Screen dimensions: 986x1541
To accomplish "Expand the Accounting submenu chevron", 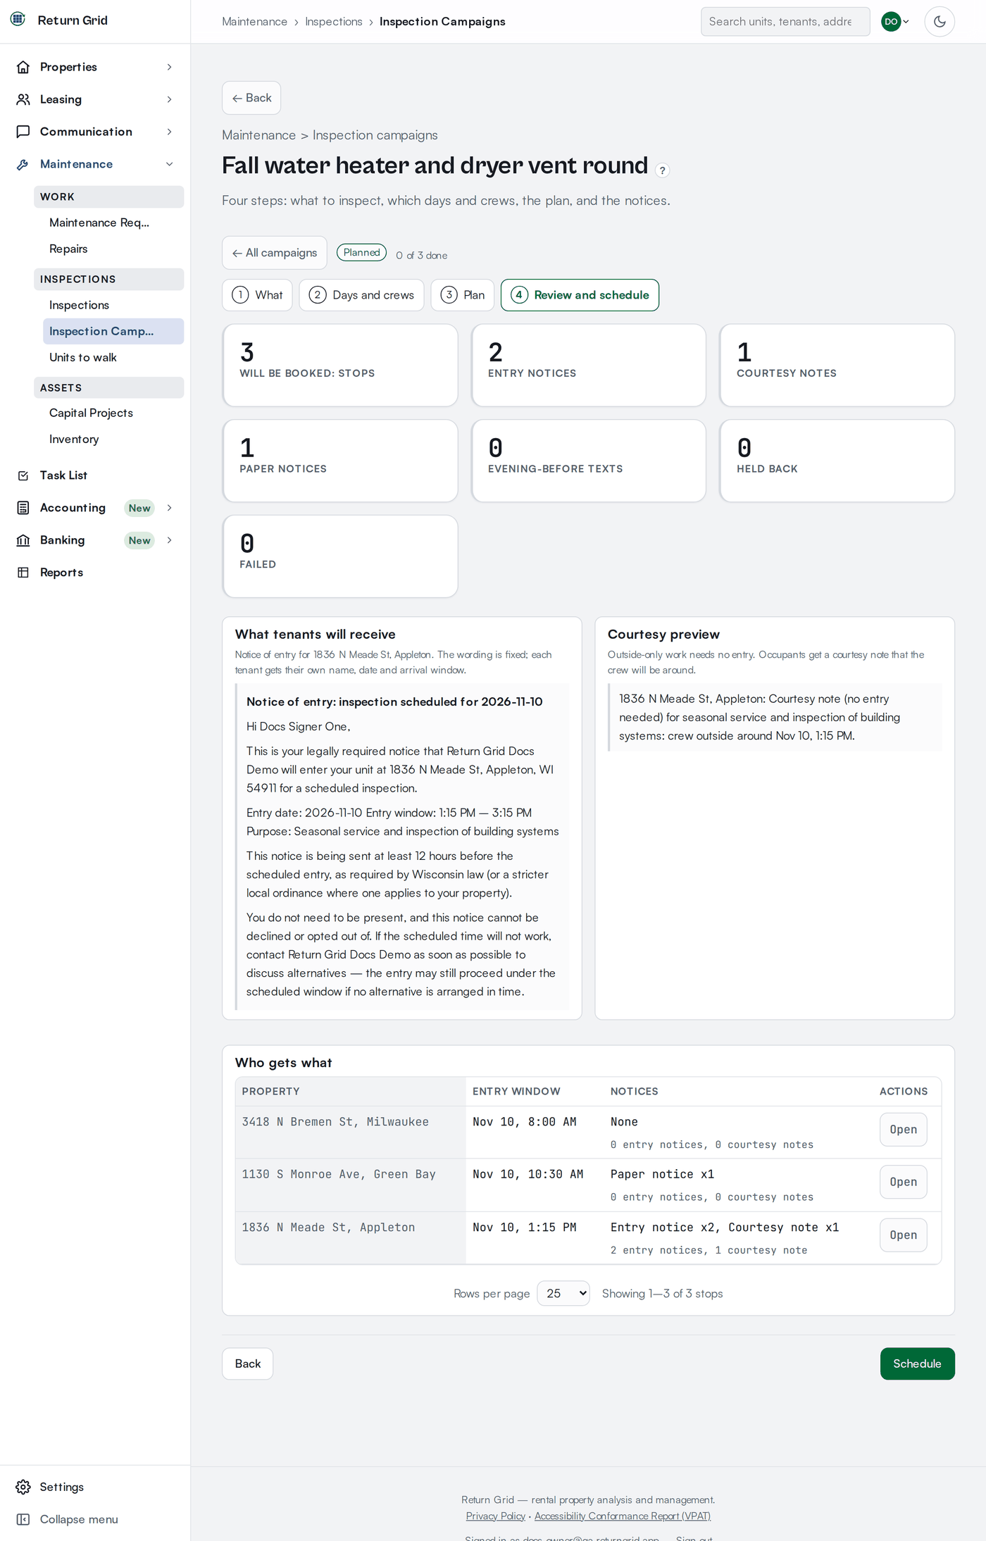I will point(169,508).
